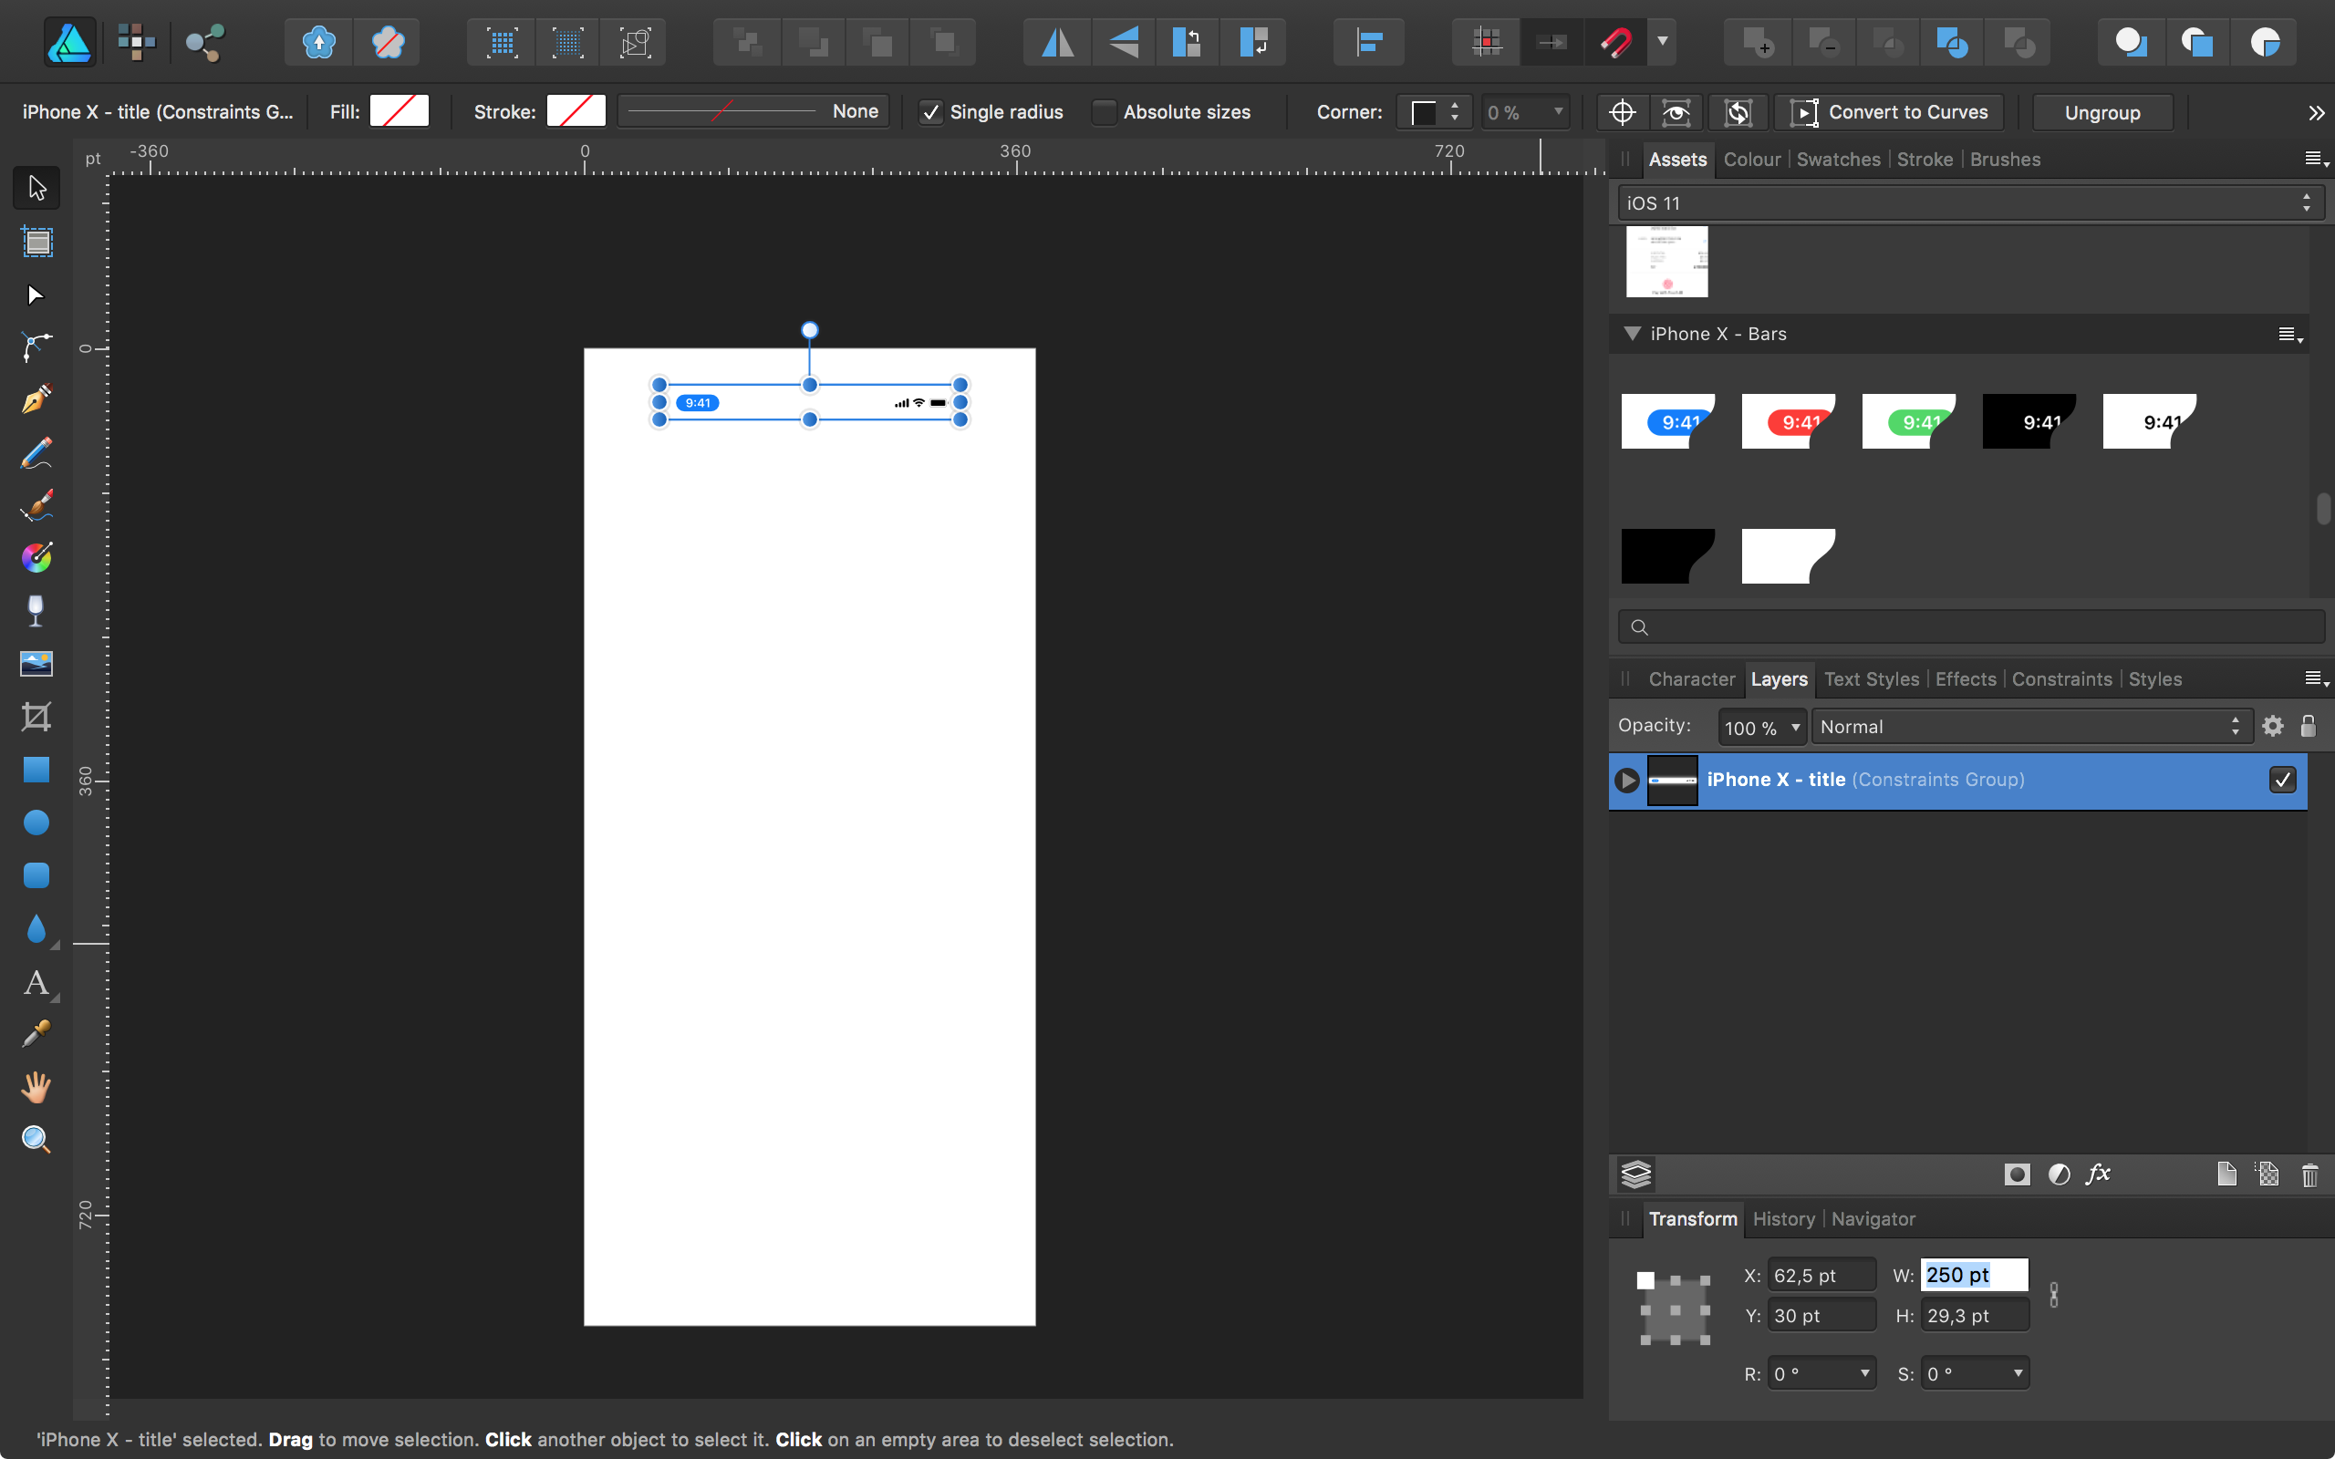The image size is (2335, 1459).
Task: Delete layer with trash icon
Action: pyautogui.click(x=2309, y=1174)
